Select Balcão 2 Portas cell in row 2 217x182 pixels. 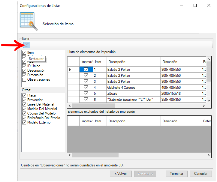[133, 76]
